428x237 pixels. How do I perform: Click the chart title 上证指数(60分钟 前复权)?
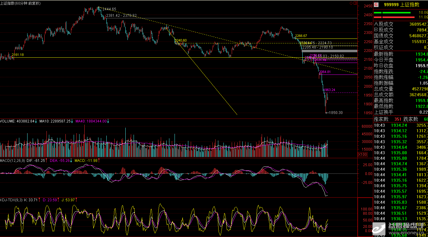point(20,3)
